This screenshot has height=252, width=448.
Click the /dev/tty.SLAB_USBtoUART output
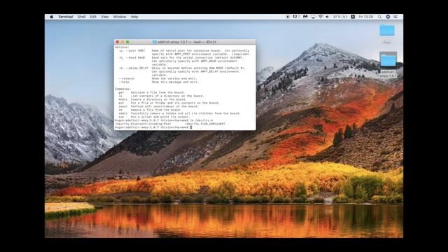[205, 124]
